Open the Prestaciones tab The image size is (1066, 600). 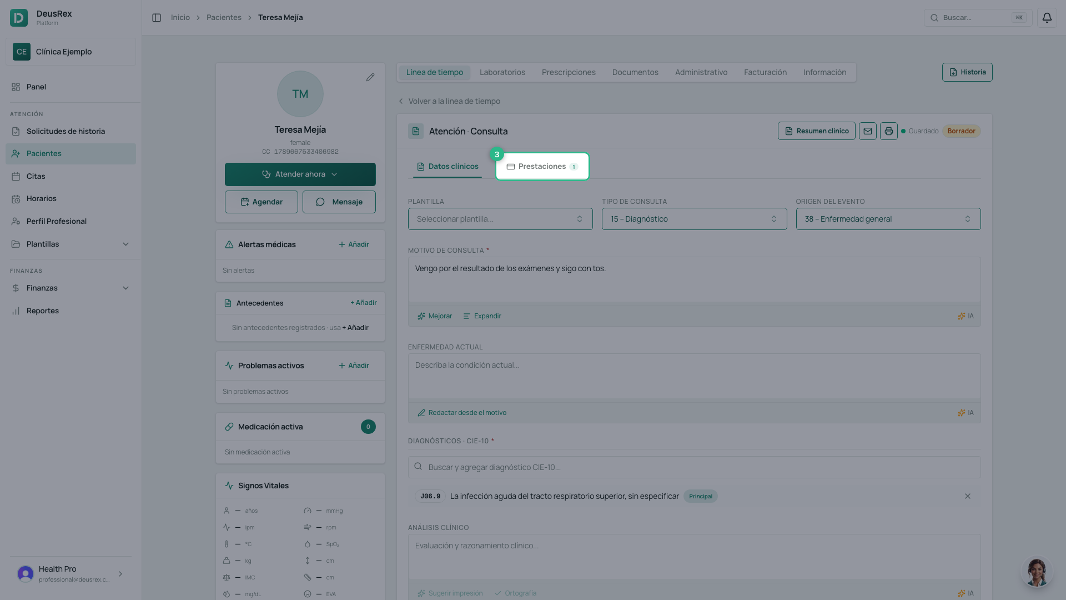click(x=542, y=167)
